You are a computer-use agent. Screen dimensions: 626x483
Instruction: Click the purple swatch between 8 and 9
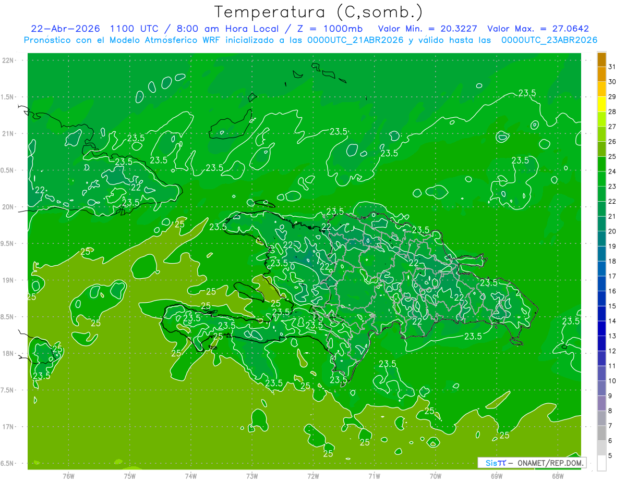(601, 403)
